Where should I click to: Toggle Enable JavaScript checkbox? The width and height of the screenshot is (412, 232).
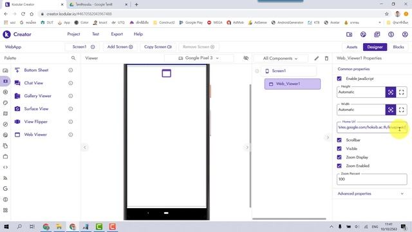point(339,79)
